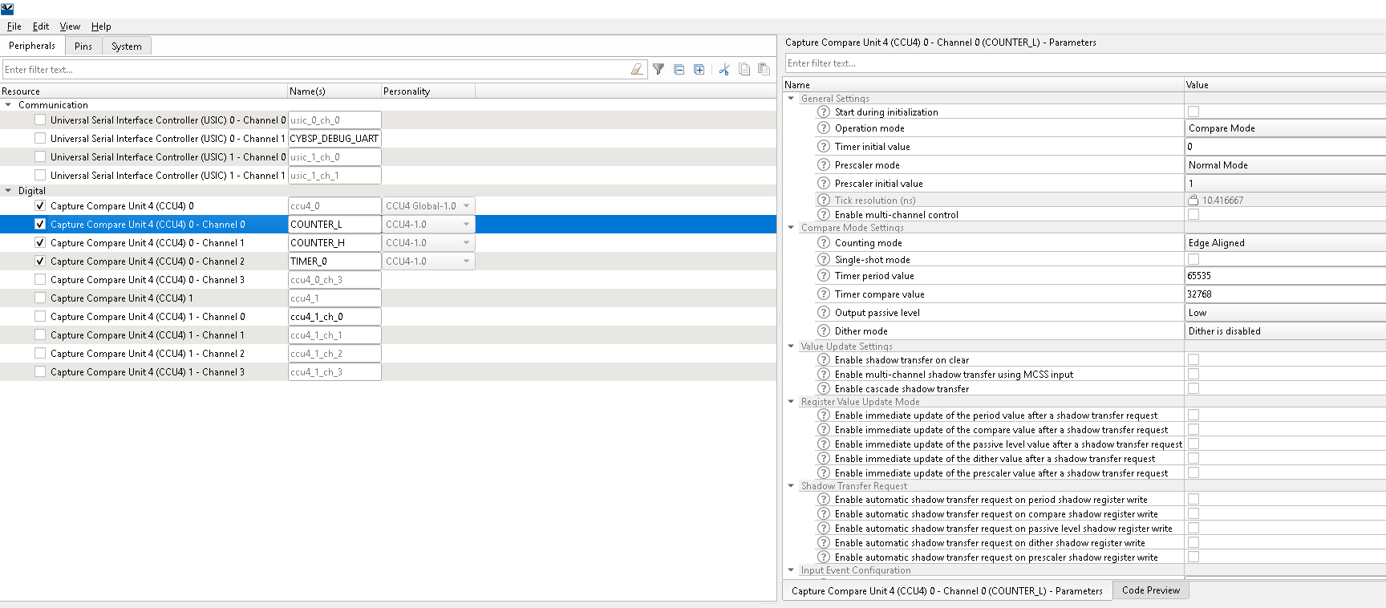Select the Peripherals tab

point(32,46)
